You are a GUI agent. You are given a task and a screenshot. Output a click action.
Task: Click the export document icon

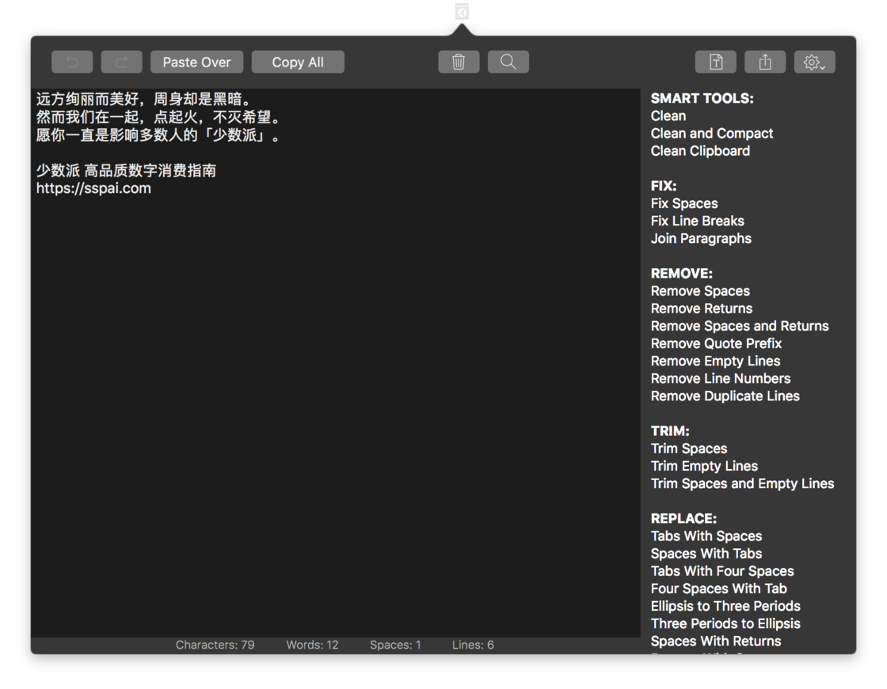[x=715, y=62]
